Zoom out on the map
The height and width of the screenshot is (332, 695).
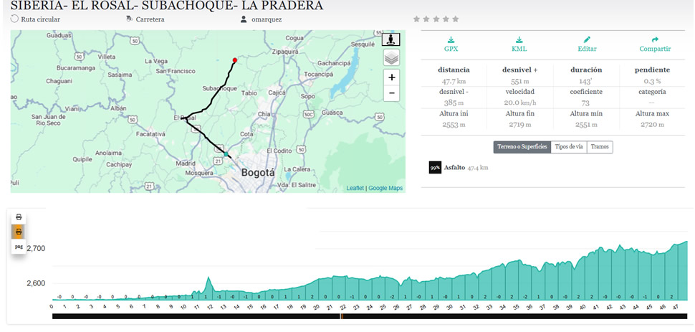[x=391, y=93]
